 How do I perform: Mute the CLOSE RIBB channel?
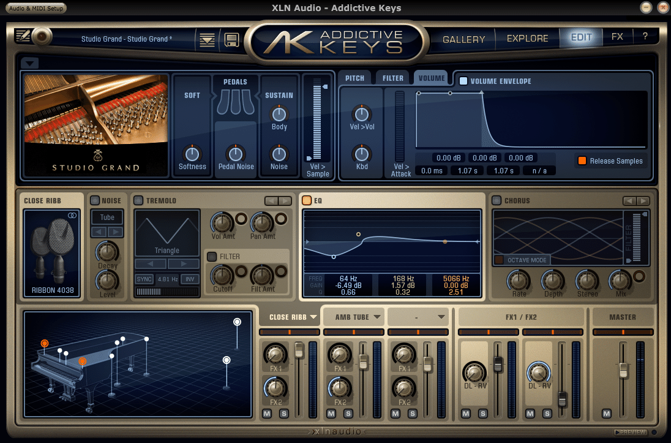click(267, 414)
